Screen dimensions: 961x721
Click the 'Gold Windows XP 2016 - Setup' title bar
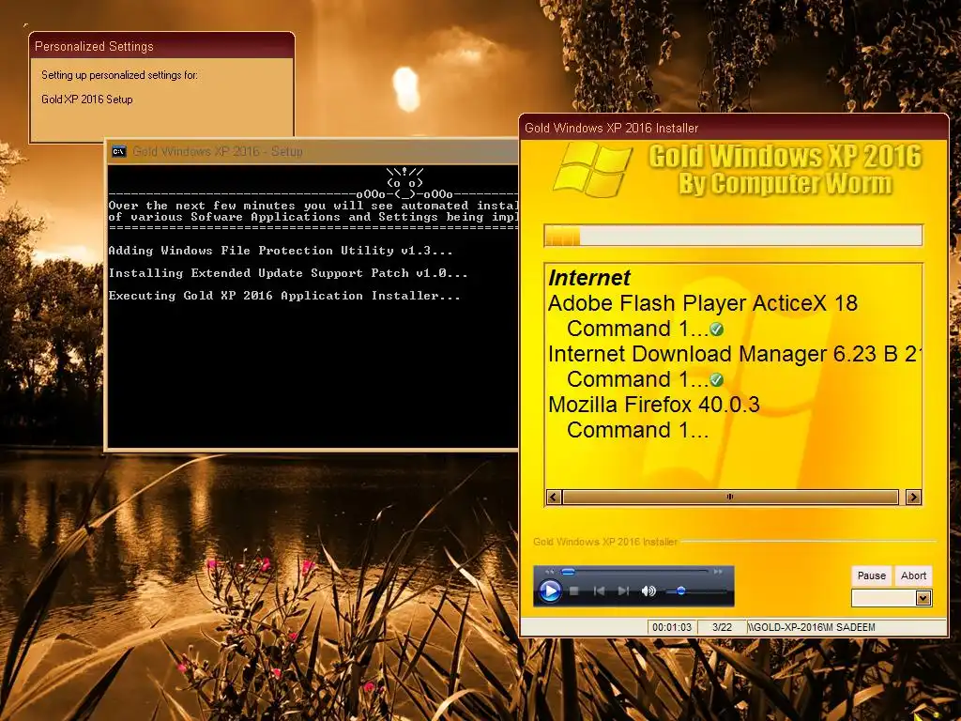click(313, 151)
